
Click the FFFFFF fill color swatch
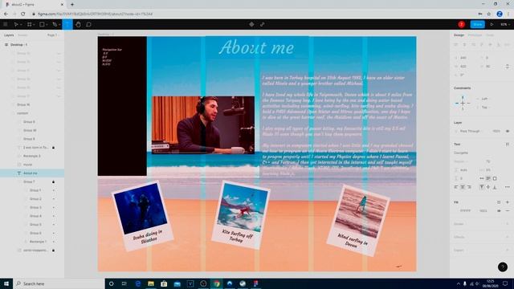456,210
